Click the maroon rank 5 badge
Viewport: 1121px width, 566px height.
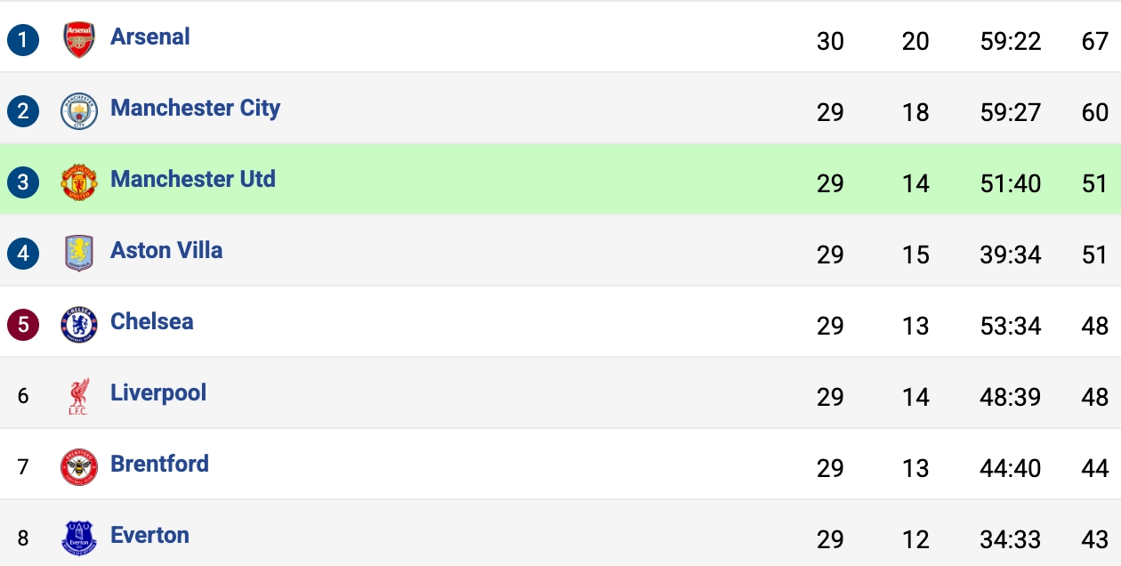click(23, 325)
